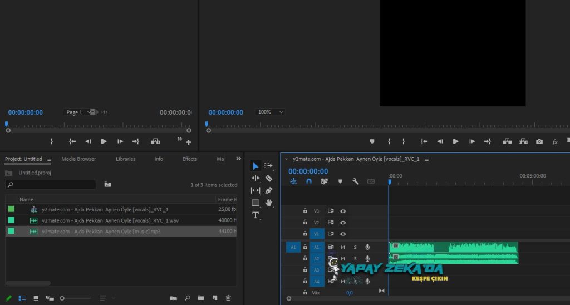The height and width of the screenshot is (305, 570).
Task: Select the Type tool
Action: 255,215
